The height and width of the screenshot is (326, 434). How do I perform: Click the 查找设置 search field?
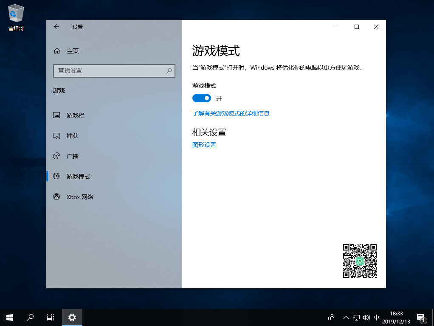point(114,71)
